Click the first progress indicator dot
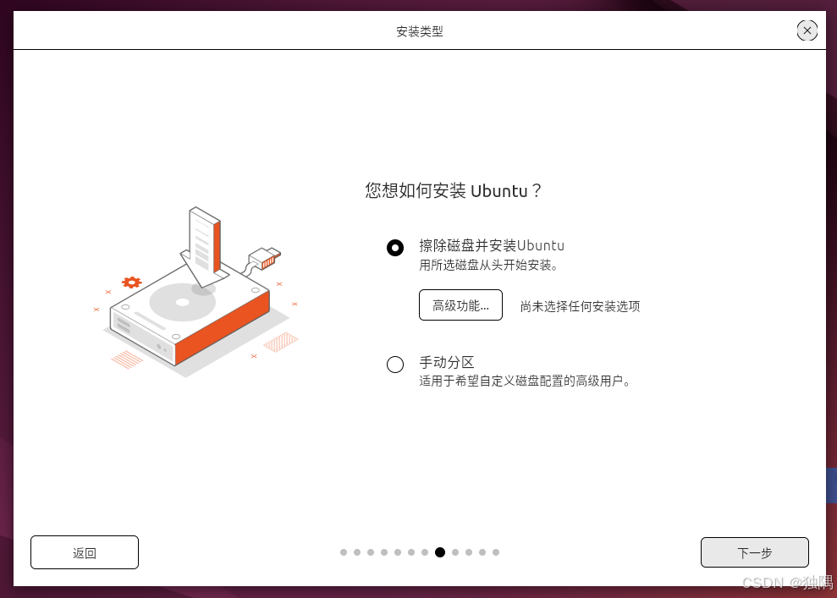Screen dimensions: 837x598 344,552
